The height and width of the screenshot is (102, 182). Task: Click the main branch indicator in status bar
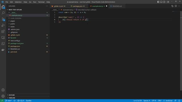coord(9,101)
